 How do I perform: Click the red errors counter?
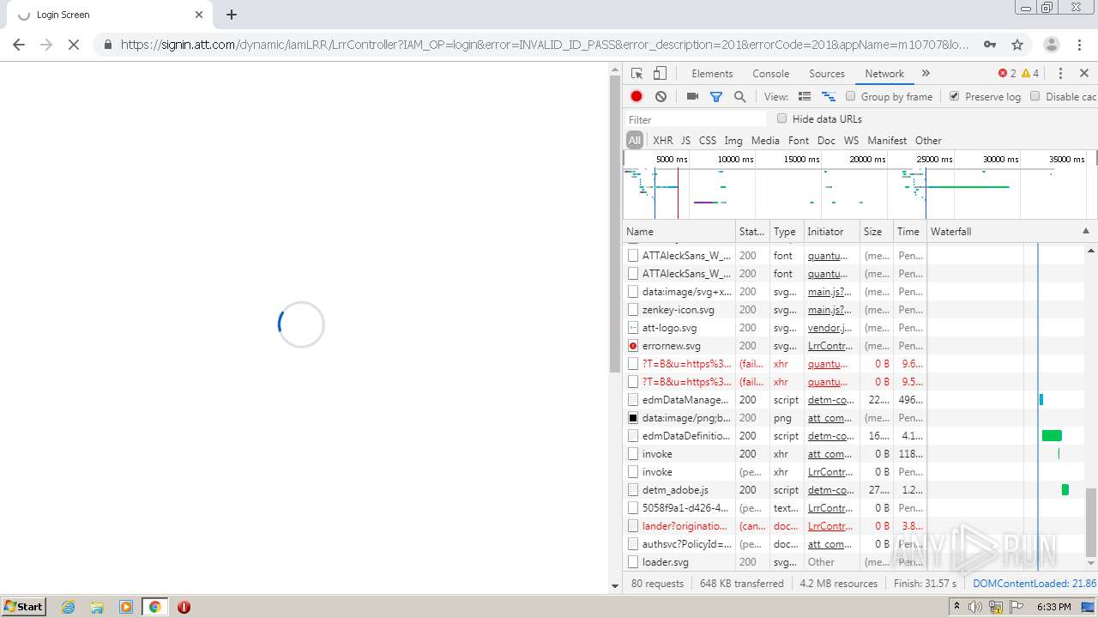pos(1006,74)
